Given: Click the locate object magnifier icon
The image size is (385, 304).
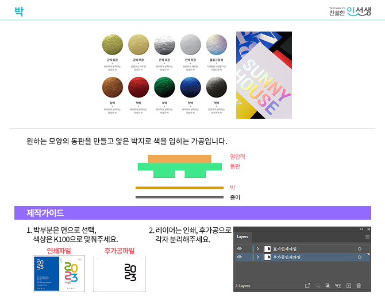Looking at the screenshot, I should point(317,285).
